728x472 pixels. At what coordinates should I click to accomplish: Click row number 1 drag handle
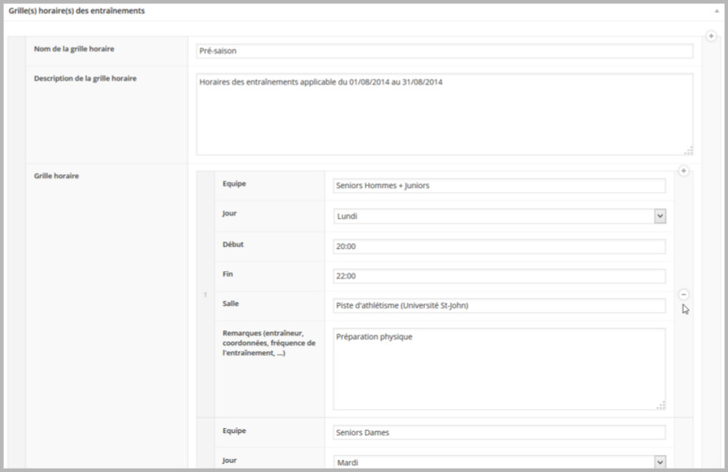(x=205, y=295)
